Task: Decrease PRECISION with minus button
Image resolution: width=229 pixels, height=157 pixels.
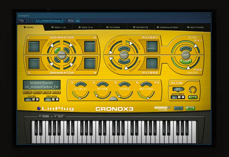Action: (x=53, y=100)
